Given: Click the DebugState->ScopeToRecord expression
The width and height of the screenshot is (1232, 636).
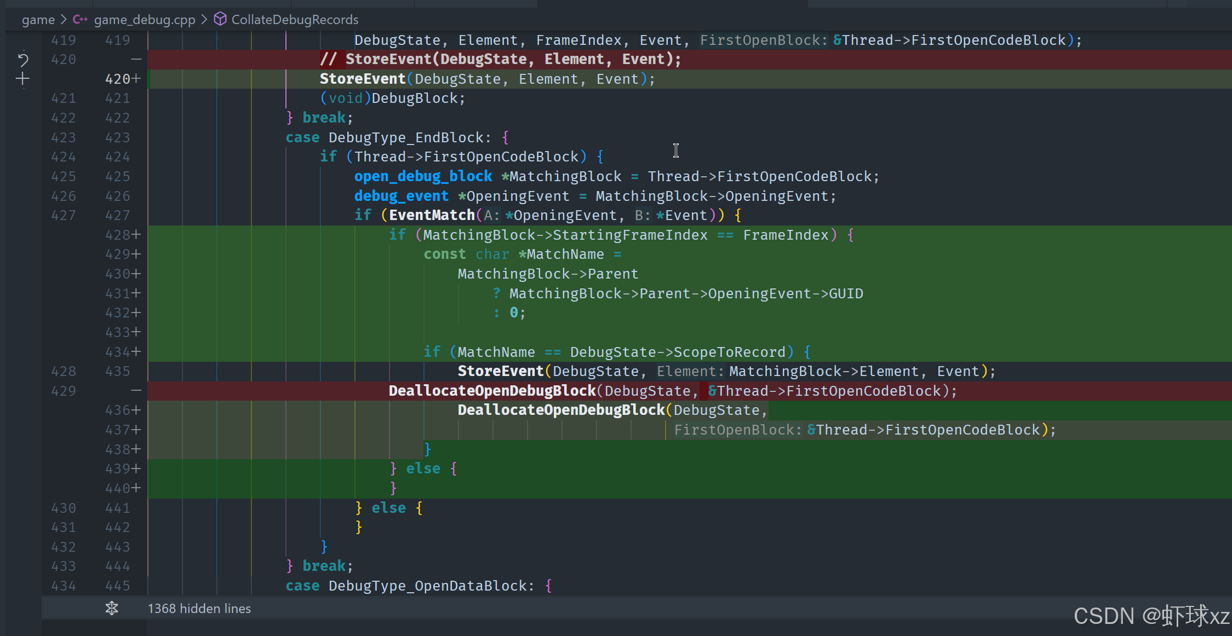Looking at the screenshot, I should [678, 352].
